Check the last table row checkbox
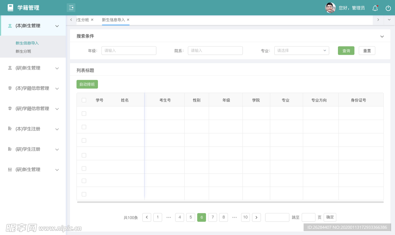Screen dimensions: 395x235 (84, 194)
